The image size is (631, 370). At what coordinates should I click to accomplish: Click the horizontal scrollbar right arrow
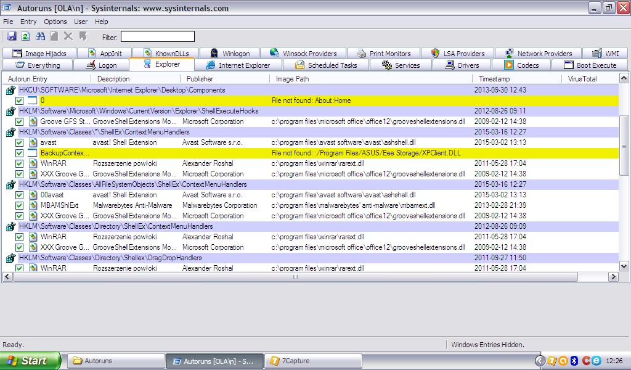[613, 277]
